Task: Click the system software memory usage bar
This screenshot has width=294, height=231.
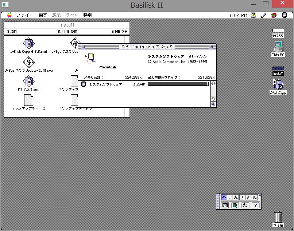Action: [178, 84]
